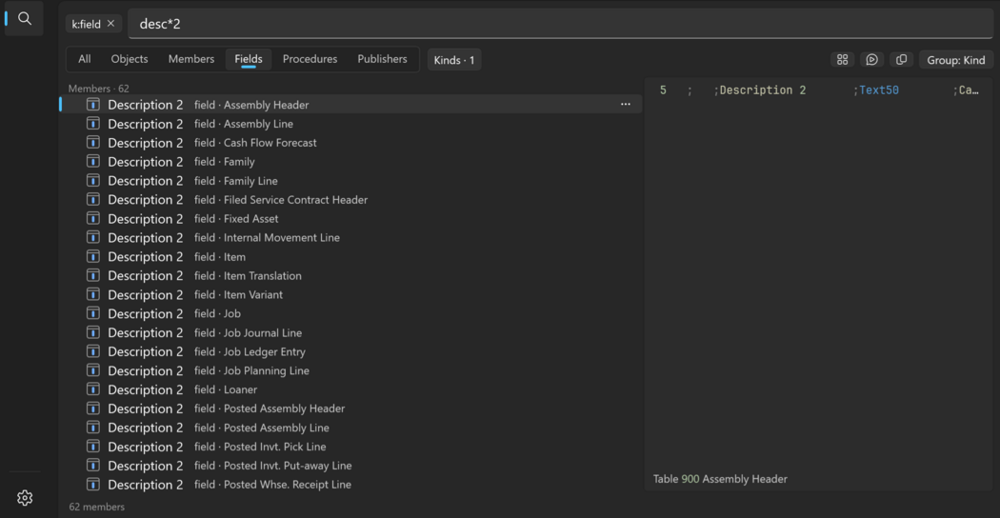
Task: Switch to the Procedures tab
Action: click(310, 59)
